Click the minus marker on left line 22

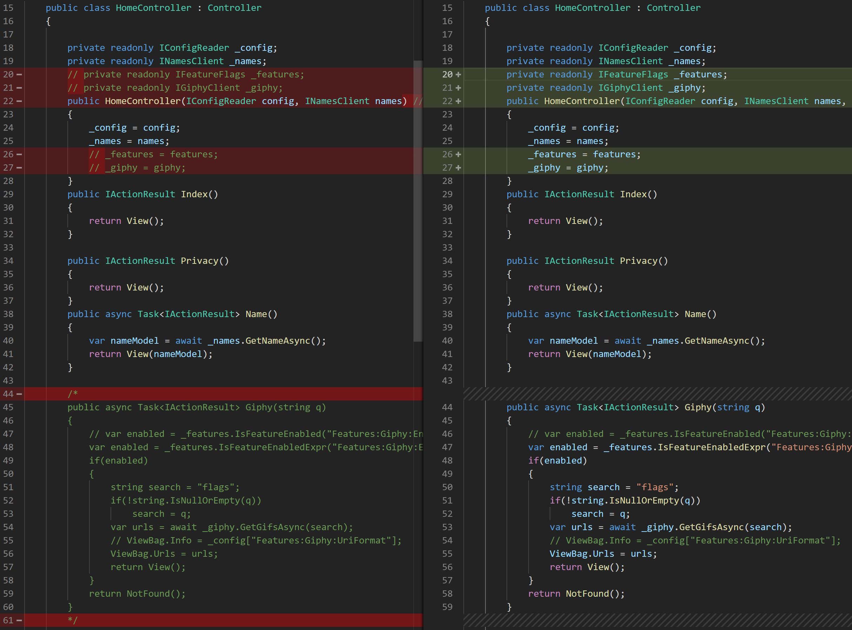point(19,102)
